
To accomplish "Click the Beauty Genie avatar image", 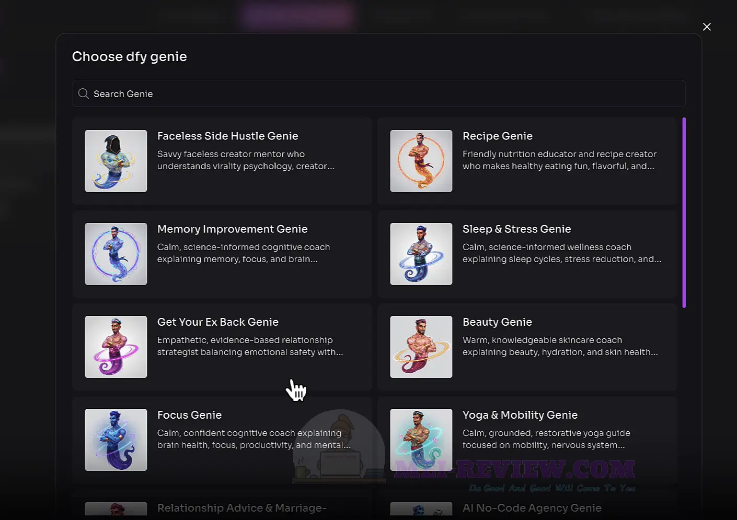I will click(421, 347).
